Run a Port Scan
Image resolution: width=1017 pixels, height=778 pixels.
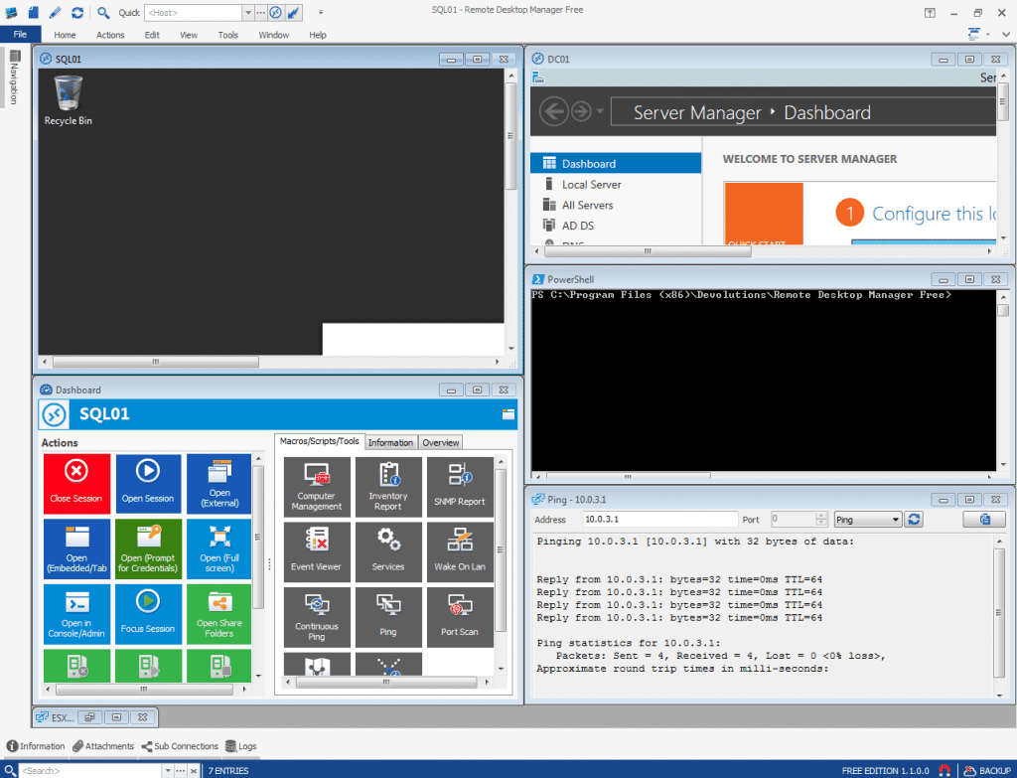pos(460,617)
